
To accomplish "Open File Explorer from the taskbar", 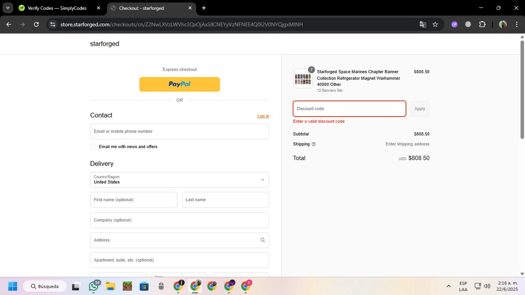I will pos(111,286).
